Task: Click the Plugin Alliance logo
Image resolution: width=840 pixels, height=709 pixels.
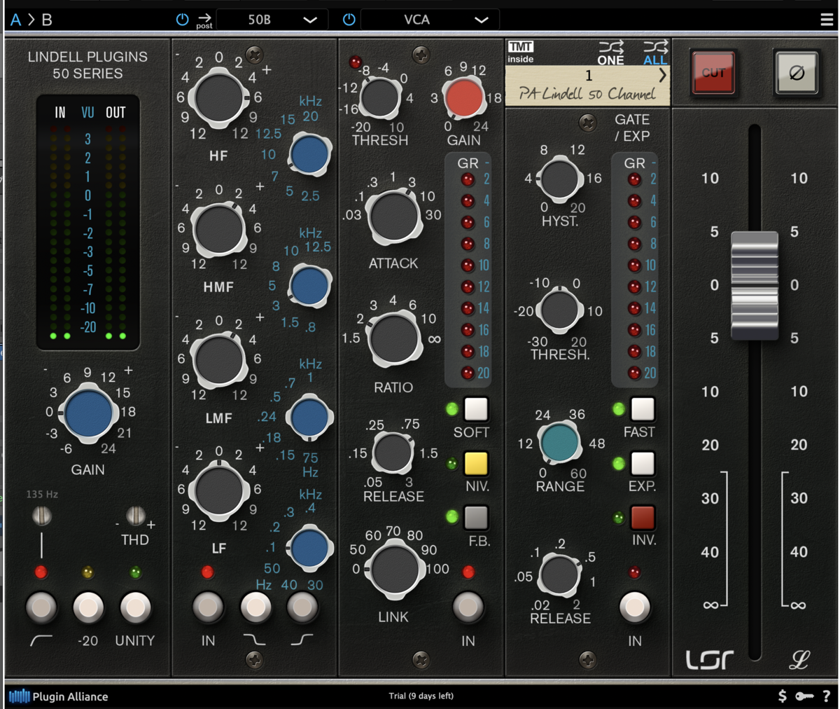Action: 58,696
